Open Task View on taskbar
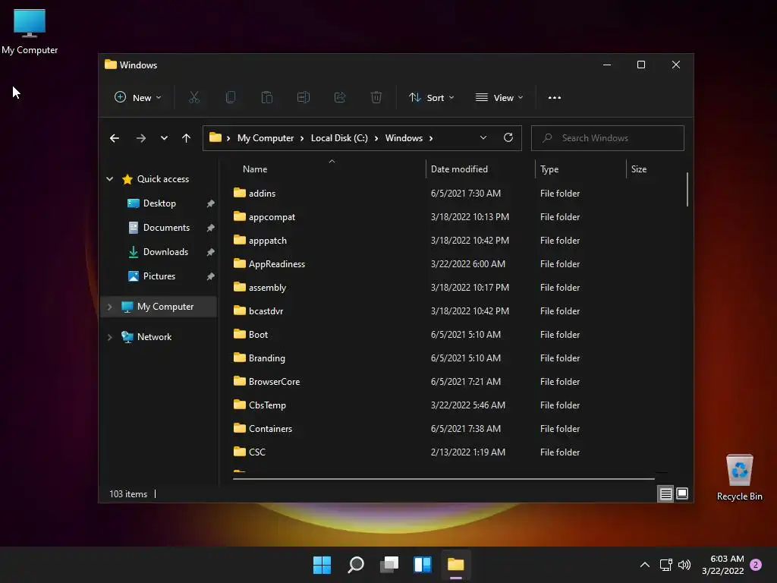Viewport: 777px width, 583px height. coord(389,565)
